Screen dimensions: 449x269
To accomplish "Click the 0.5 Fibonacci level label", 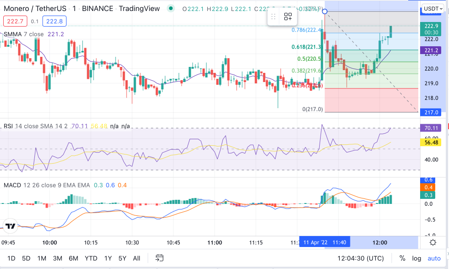I will click(x=310, y=59).
